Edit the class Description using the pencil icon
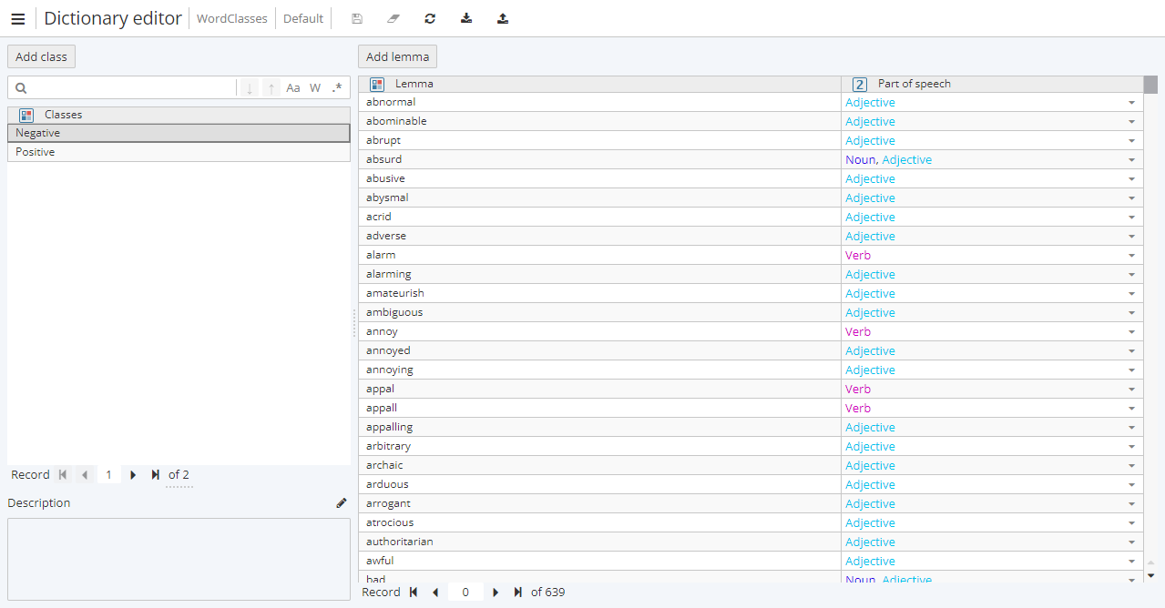The width and height of the screenshot is (1165, 608). (342, 502)
